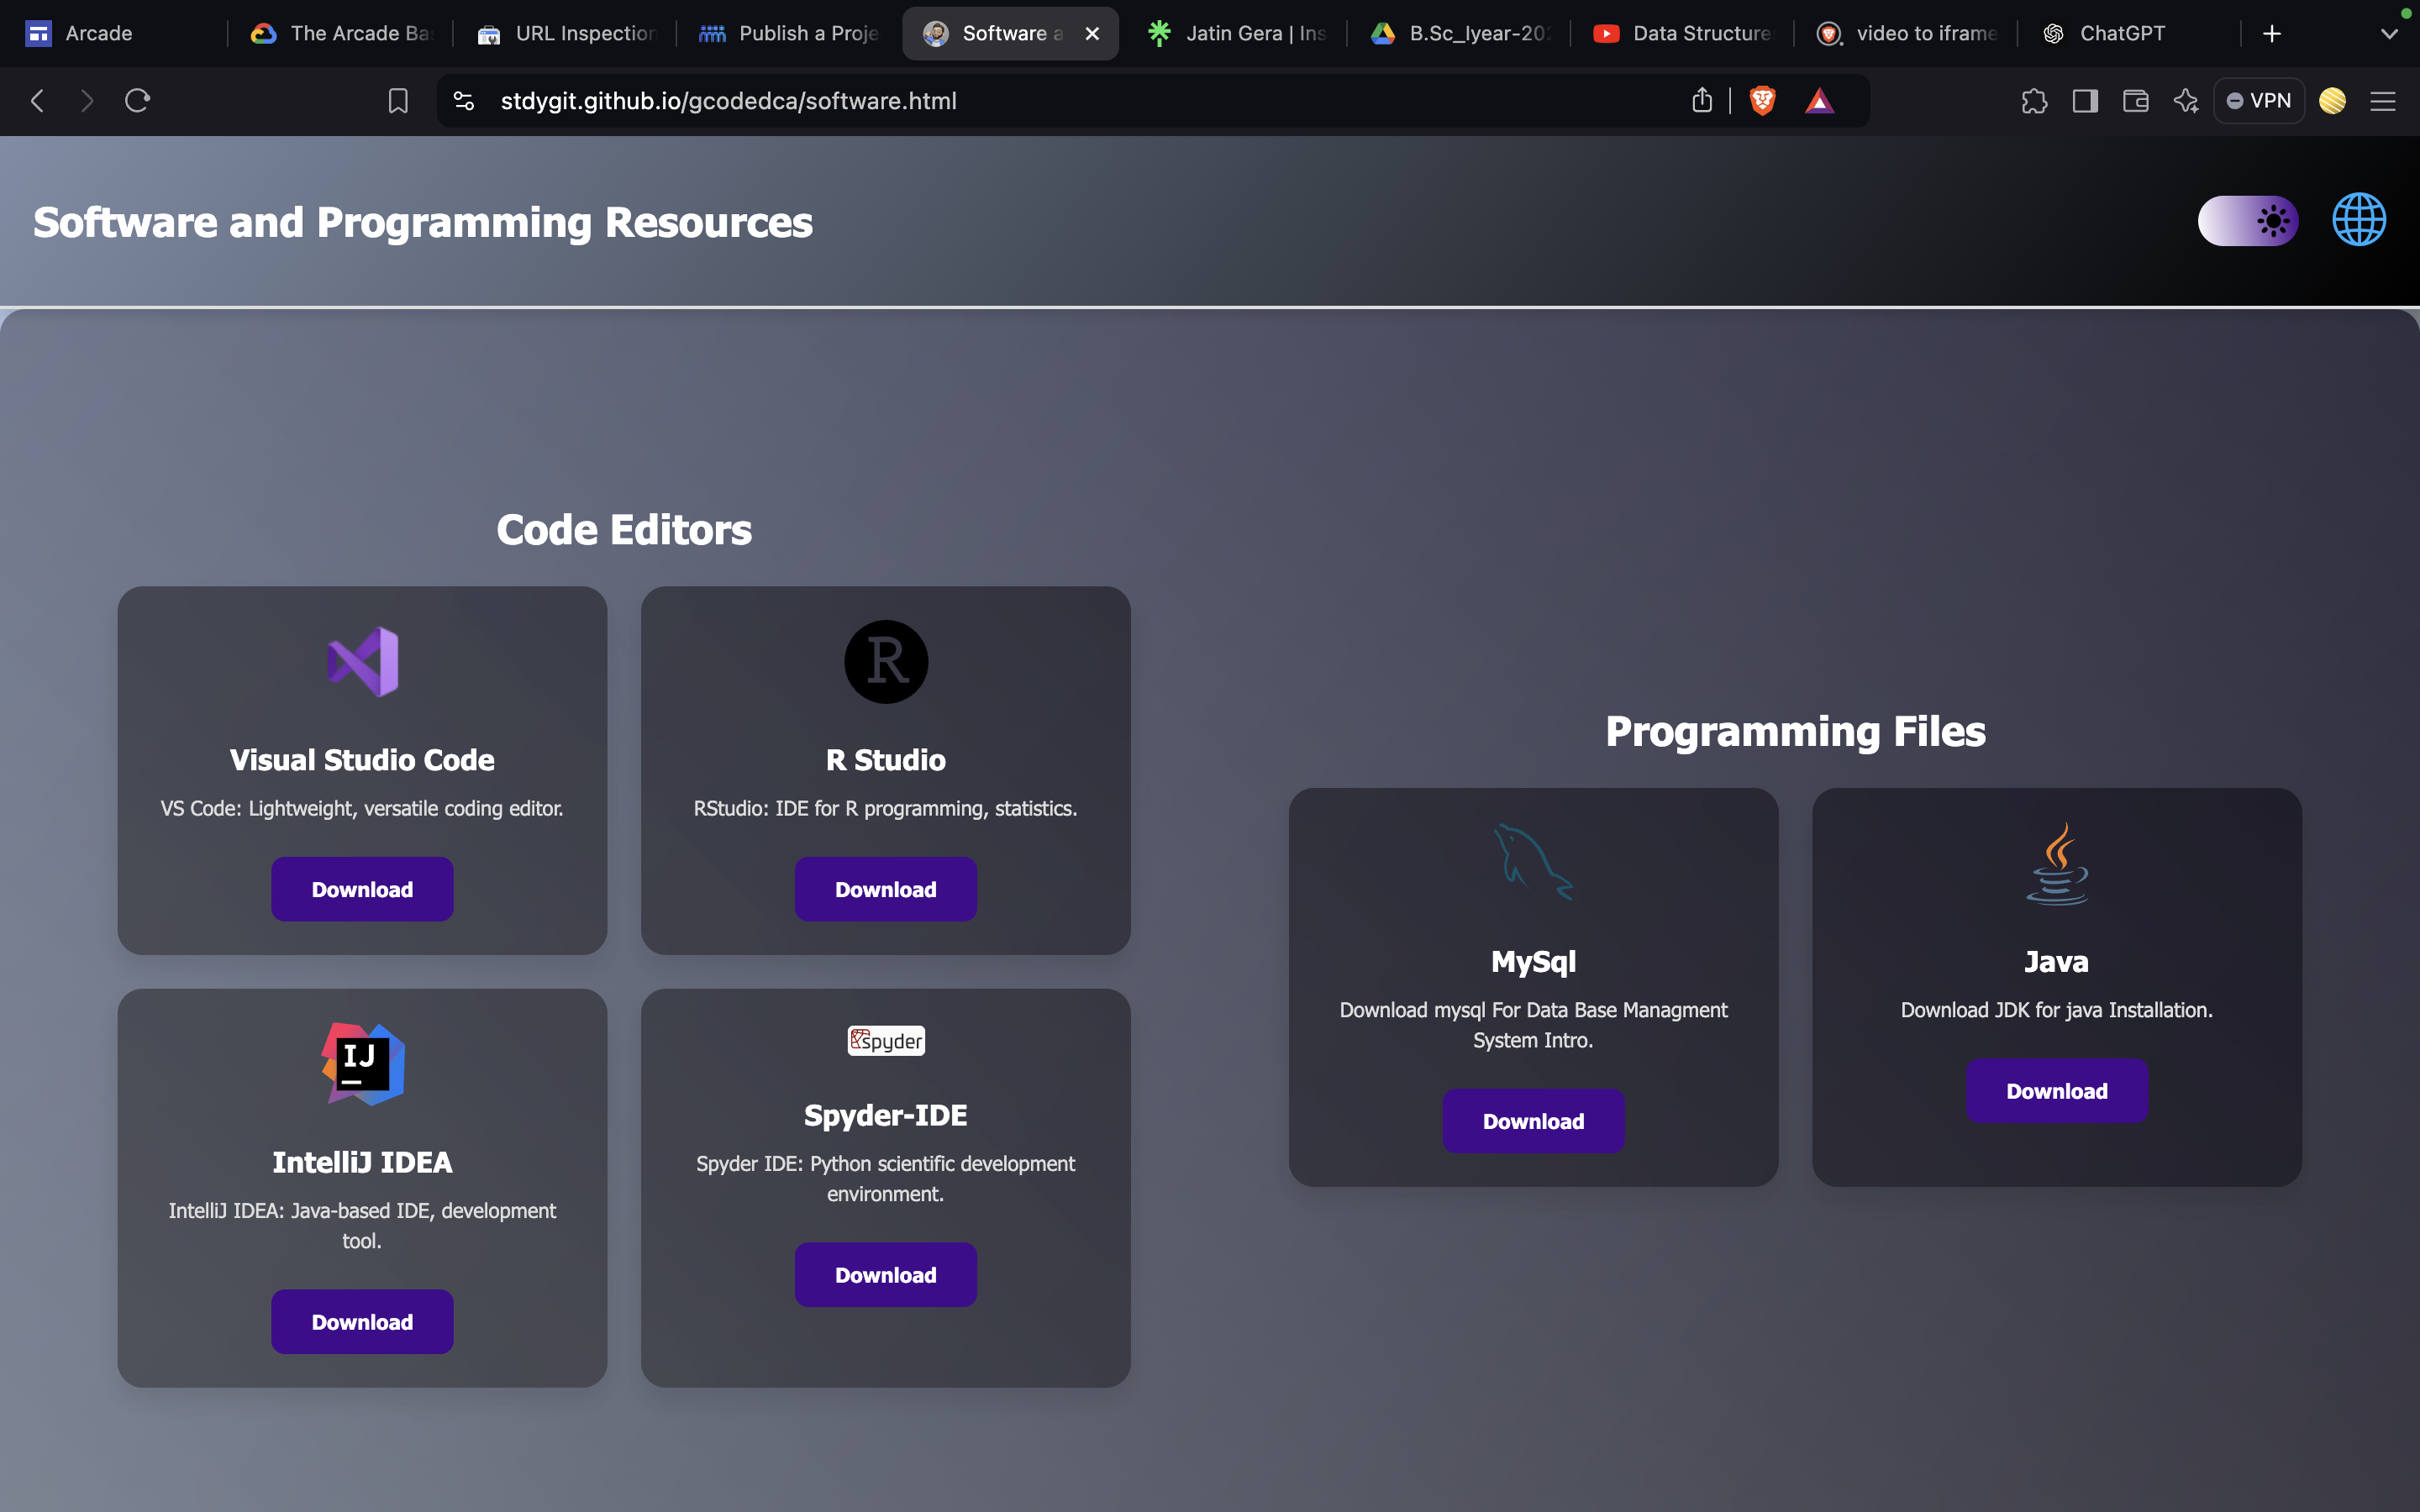Bookmark this page

[x=398, y=101]
